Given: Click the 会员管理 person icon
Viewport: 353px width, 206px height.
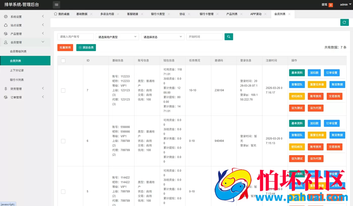Looking at the screenshot, I should (6, 42).
